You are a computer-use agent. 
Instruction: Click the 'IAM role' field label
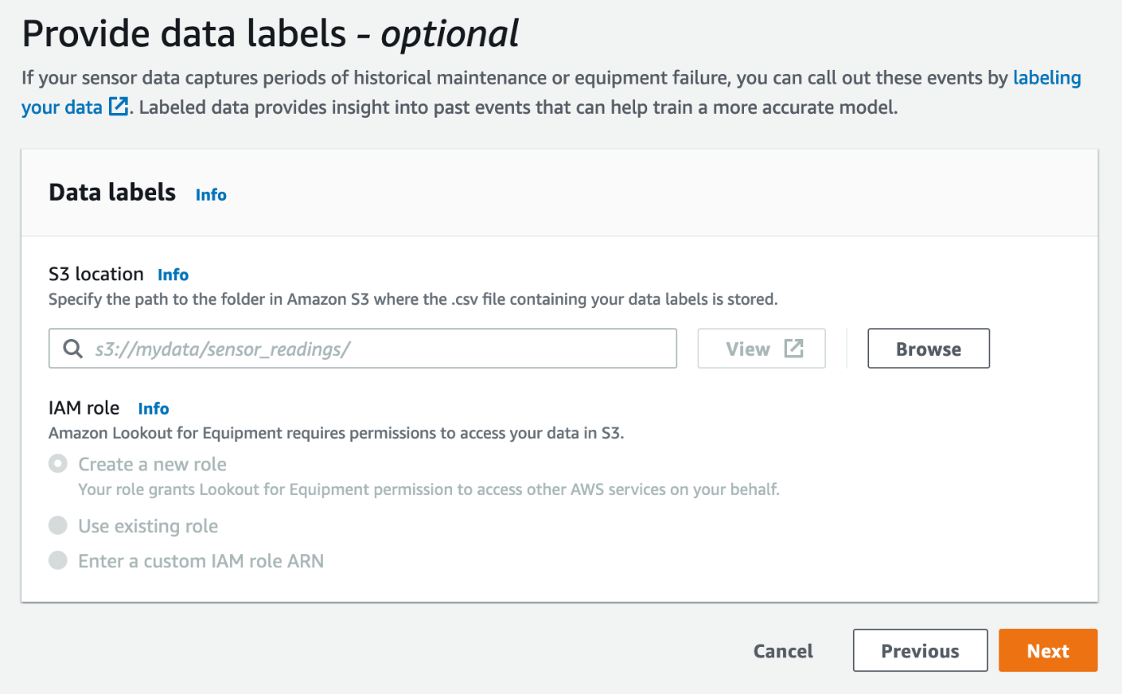[84, 408]
